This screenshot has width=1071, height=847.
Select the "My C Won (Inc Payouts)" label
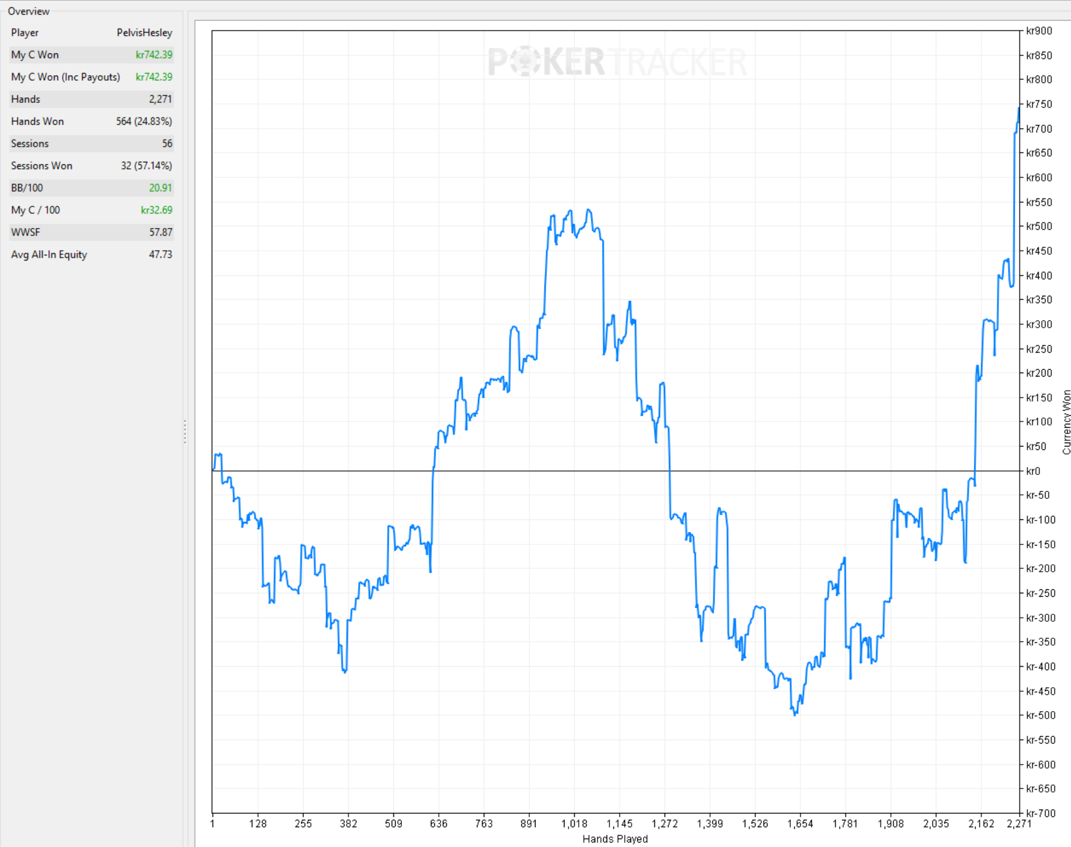pos(65,77)
